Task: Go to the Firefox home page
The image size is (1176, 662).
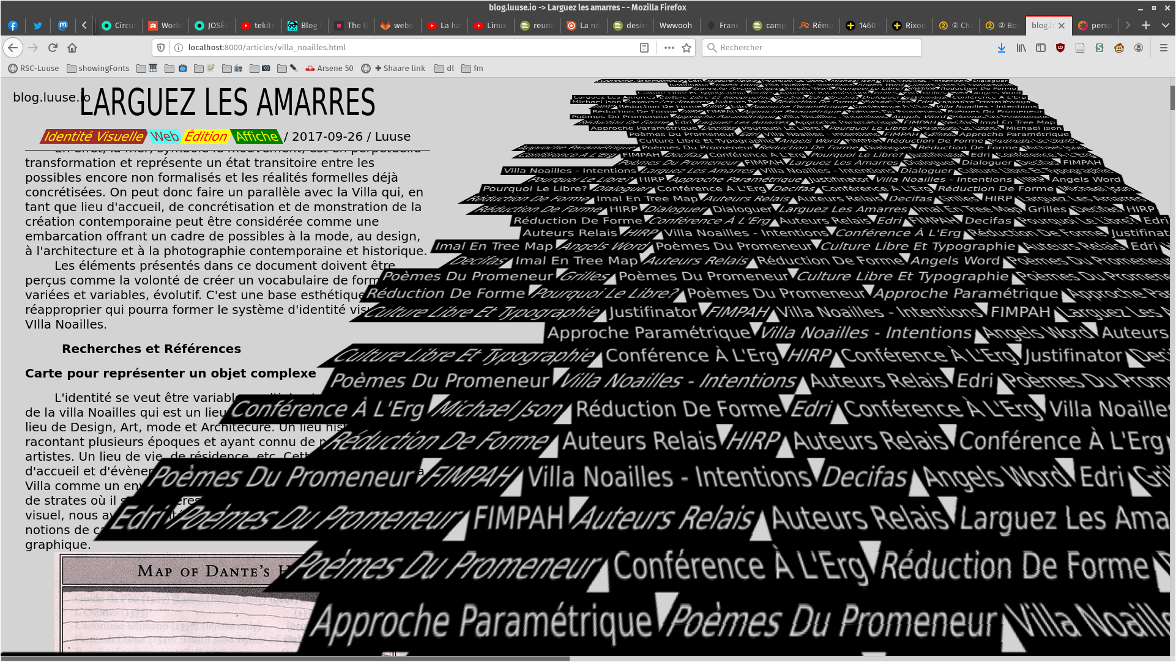Action: (x=72, y=48)
